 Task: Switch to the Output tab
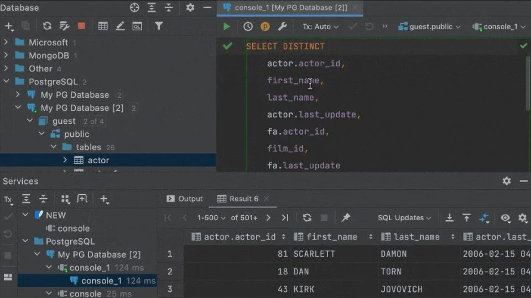click(x=185, y=199)
